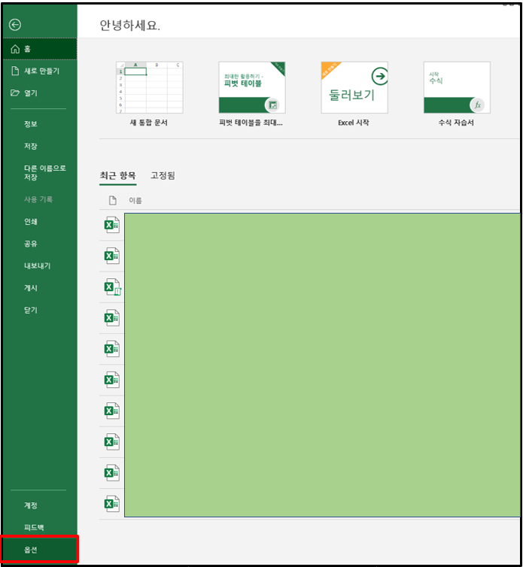
Task: Go to the 홈 page
Action: click(40, 49)
